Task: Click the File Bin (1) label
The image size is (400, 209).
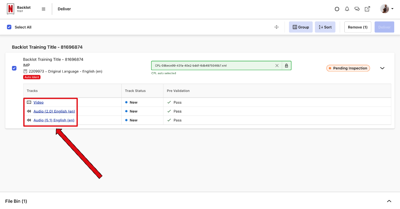Action: click(x=16, y=201)
